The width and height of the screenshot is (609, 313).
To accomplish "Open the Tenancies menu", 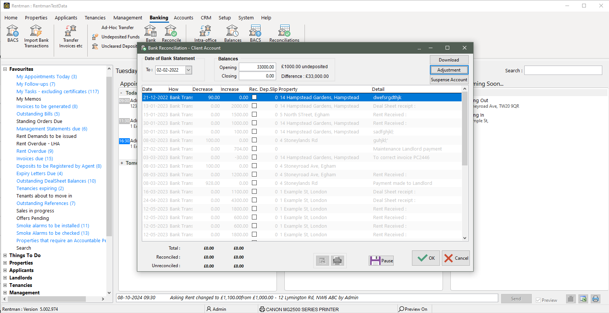I will click(95, 18).
